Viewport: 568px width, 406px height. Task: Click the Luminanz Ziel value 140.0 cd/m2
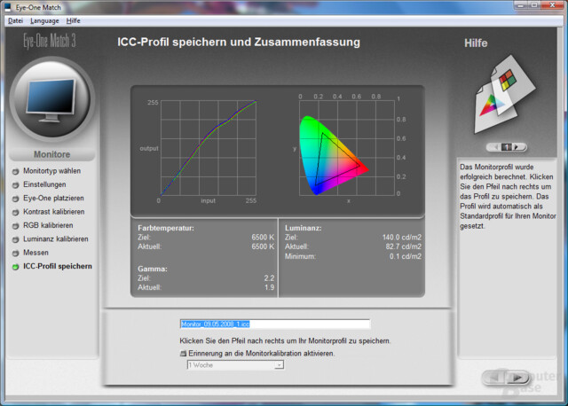coord(402,238)
